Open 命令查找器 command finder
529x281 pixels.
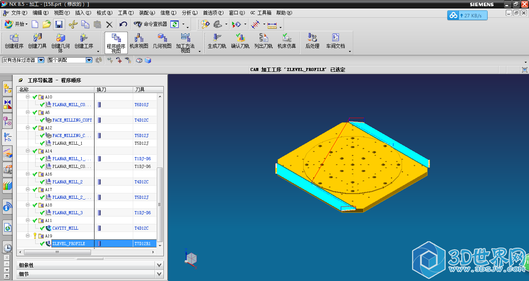click(150, 24)
